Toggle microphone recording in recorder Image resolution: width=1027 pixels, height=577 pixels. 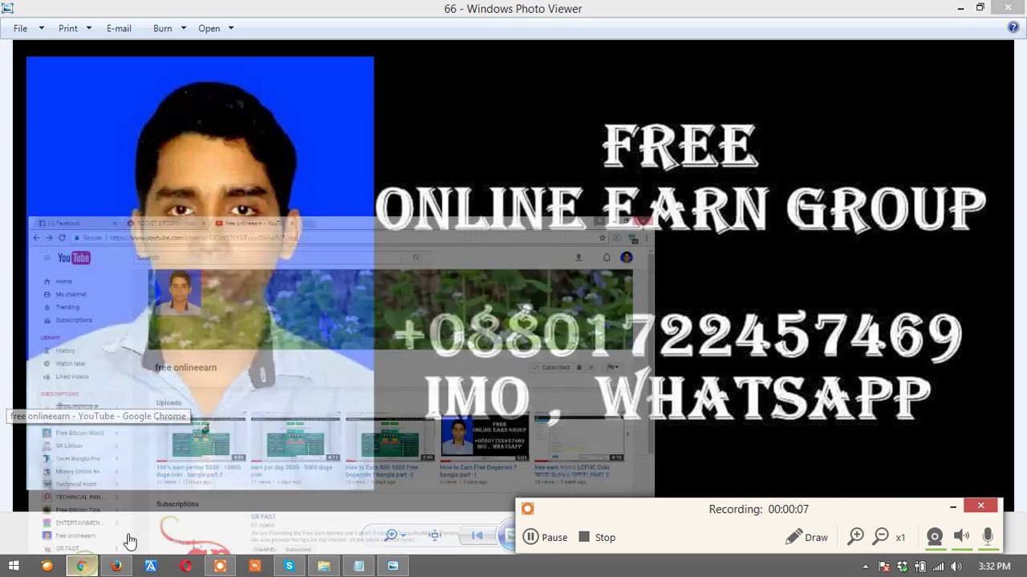click(988, 537)
